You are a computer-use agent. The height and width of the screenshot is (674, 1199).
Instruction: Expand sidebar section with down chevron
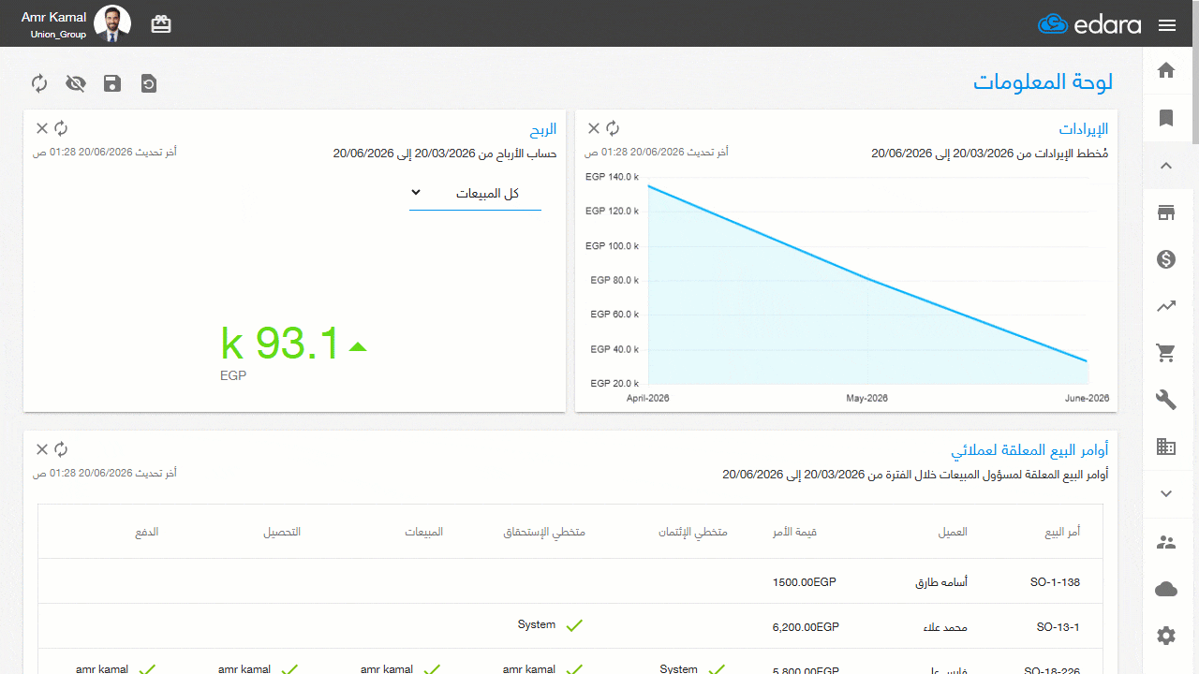(1166, 493)
